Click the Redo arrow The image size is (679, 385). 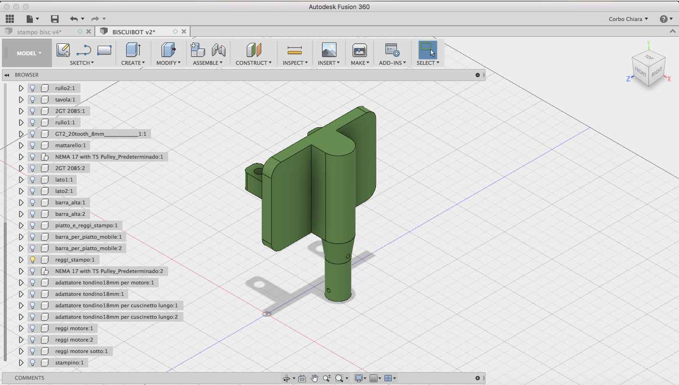[x=95, y=19]
